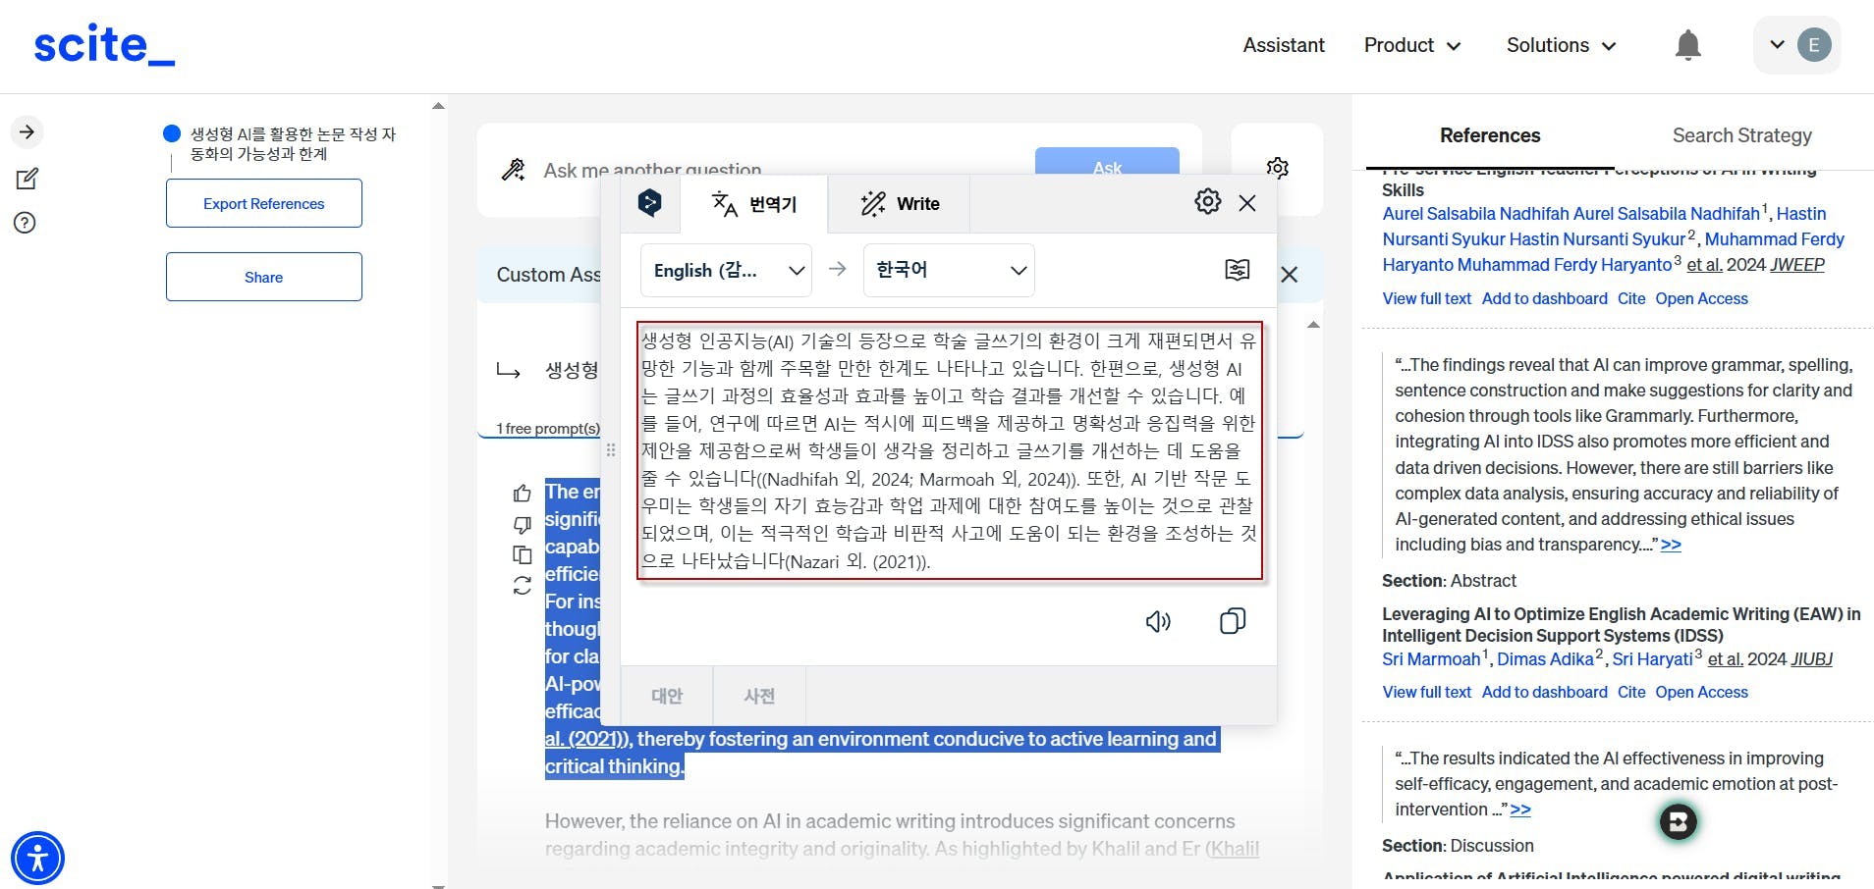This screenshot has height=889, width=1874.
Task: Switch to the 번역기 tab
Action: tap(753, 204)
